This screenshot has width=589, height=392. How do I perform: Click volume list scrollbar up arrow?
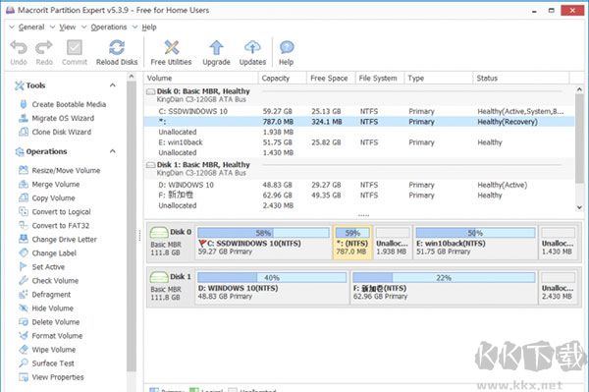tap(579, 89)
